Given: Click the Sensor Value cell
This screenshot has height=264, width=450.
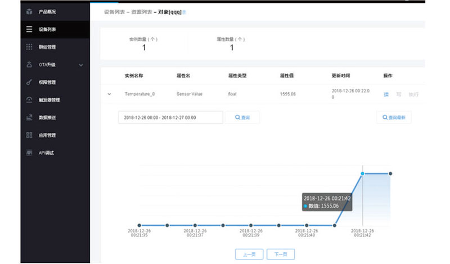Looking at the screenshot, I should (x=190, y=94).
